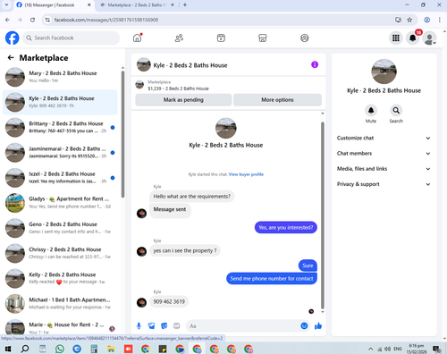Bookmark this page with star icon
Image resolution: width=447 pixels, height=354 pixels.
[409, 20]
